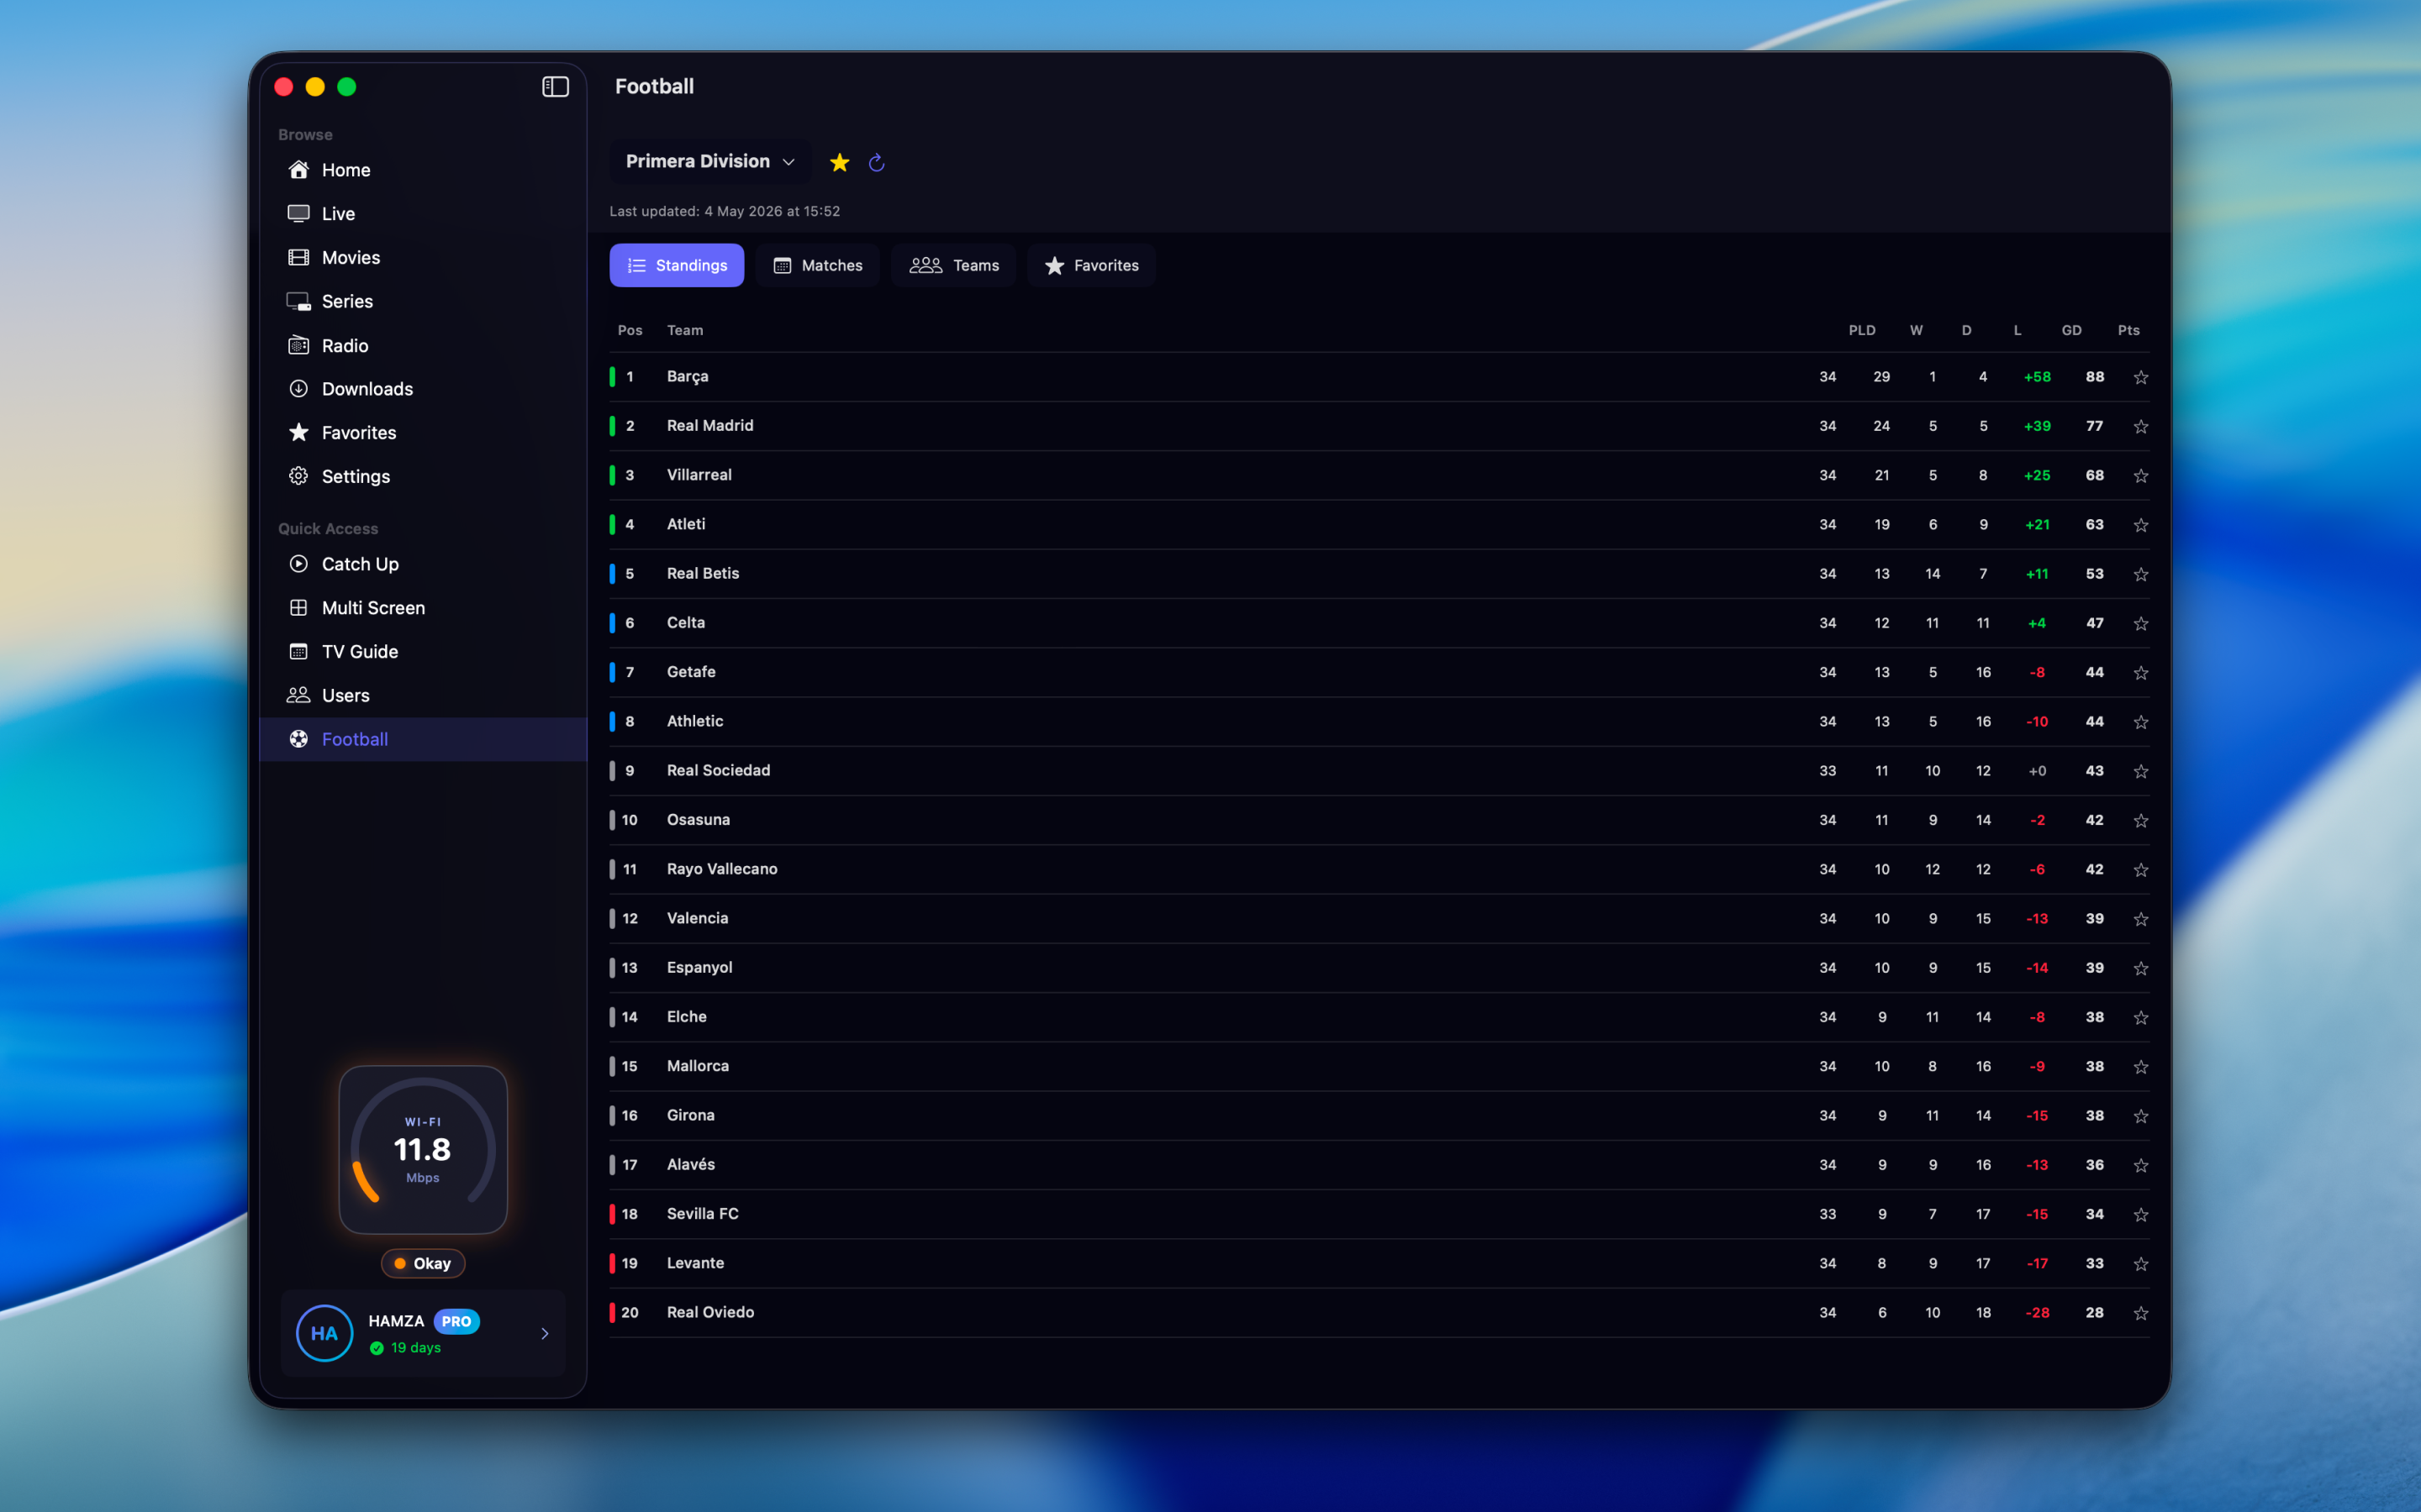This screenshot has height=1512, width=2421.
Task: Toggle the sidebar panel icon
Action: click(x=555, y=87)
